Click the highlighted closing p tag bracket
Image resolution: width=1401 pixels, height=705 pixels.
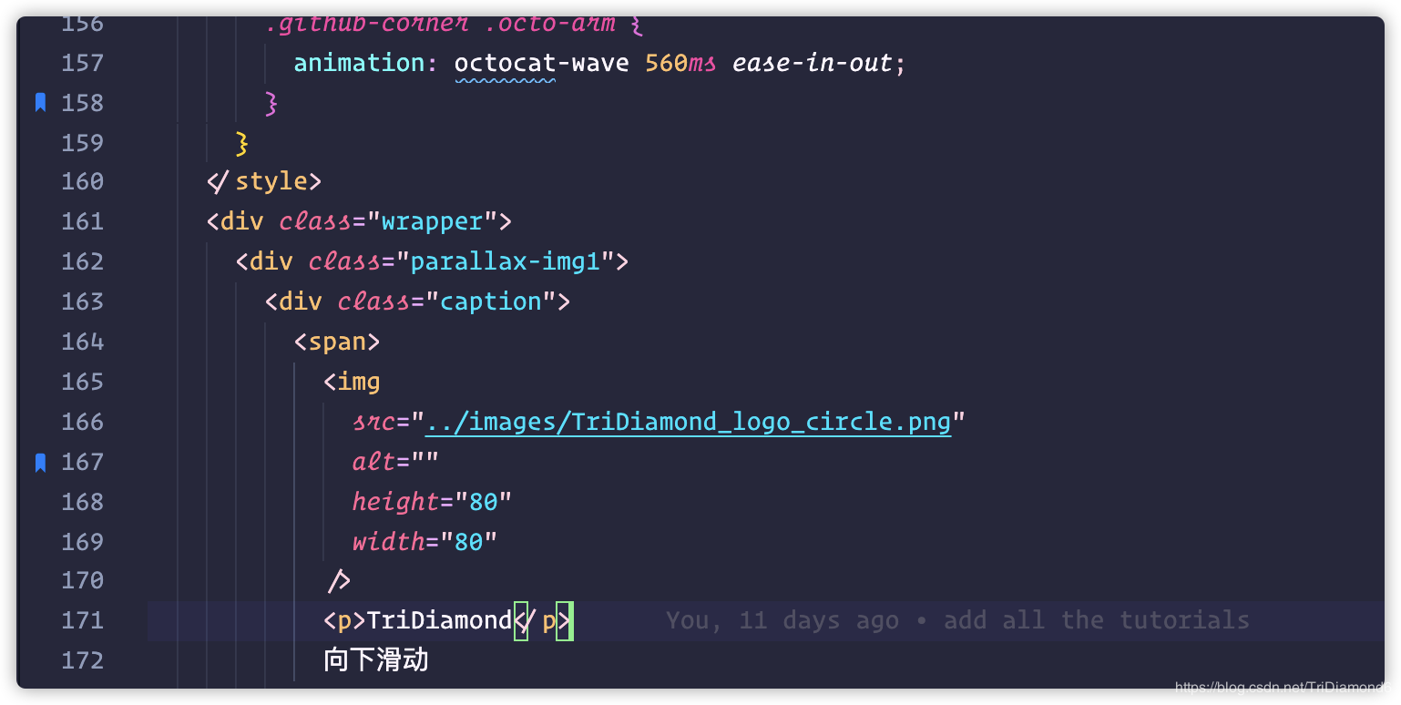[564, 621]
